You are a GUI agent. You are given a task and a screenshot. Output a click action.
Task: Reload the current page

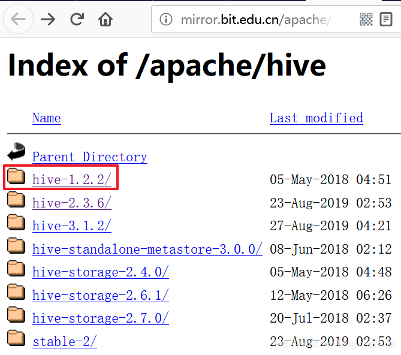tap(77, 19)
